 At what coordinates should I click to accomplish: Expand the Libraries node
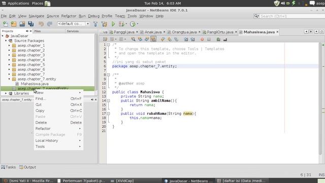(x=6, y=94)
